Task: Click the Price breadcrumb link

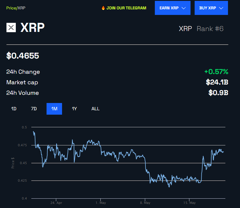Action: click(x=11, y=8)
